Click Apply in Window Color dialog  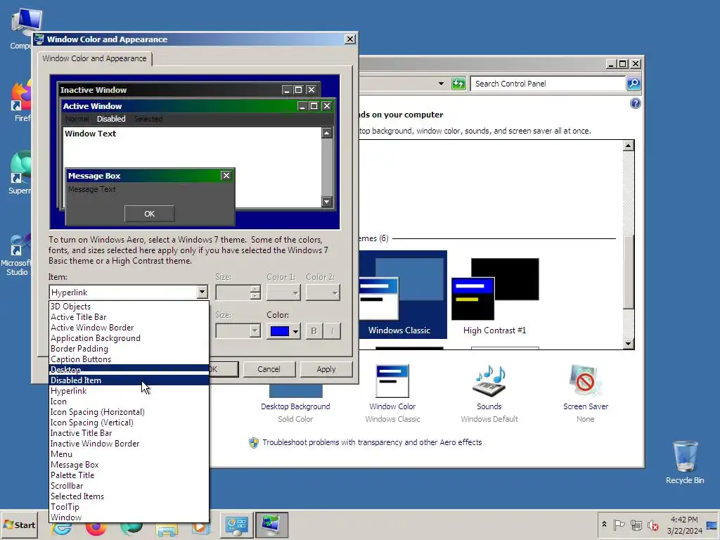[326, 369]
